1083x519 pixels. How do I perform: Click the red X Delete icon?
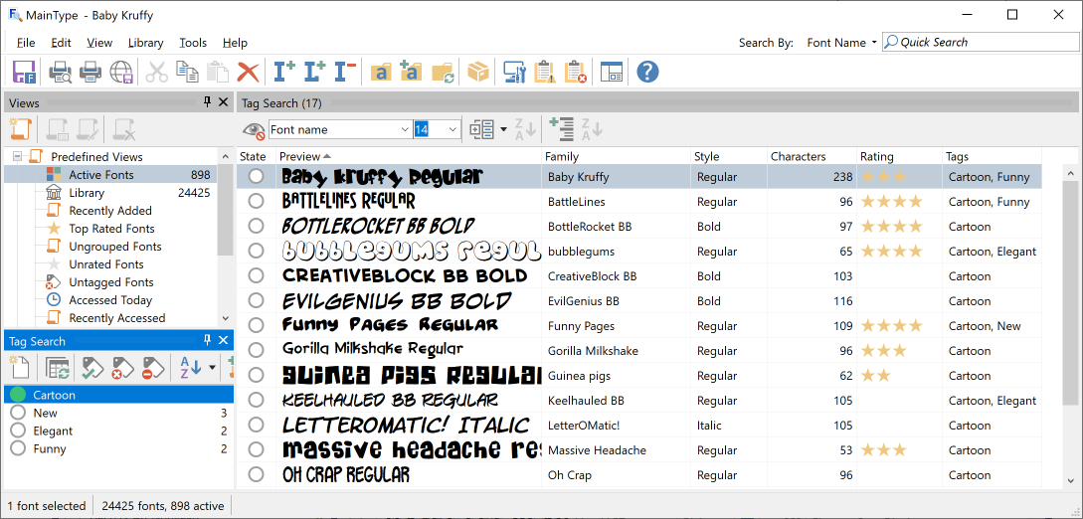pos(248,72)
